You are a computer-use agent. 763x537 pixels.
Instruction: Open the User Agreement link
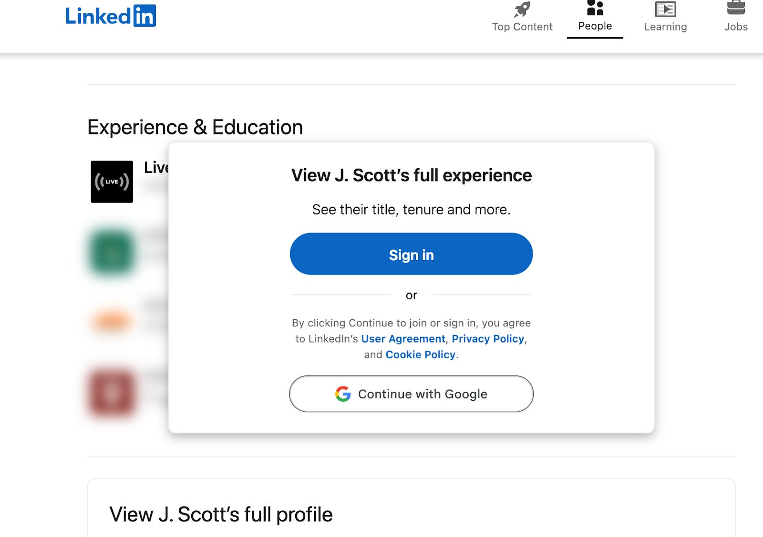[403, 339]
